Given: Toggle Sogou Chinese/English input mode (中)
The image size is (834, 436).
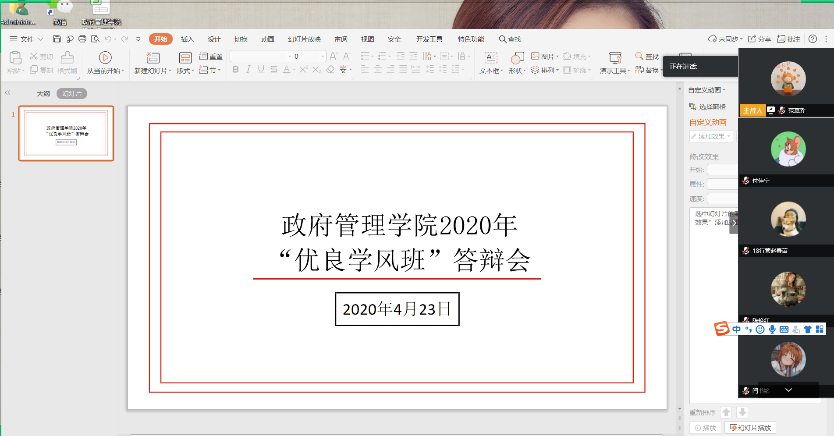Looking at the screenshot, I should point(736,329).
